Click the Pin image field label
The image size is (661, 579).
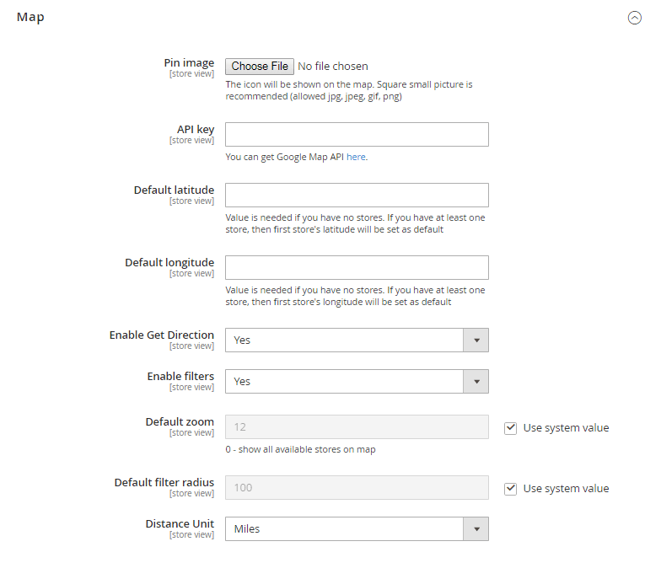pyautogui.click(x=189, y=63)
